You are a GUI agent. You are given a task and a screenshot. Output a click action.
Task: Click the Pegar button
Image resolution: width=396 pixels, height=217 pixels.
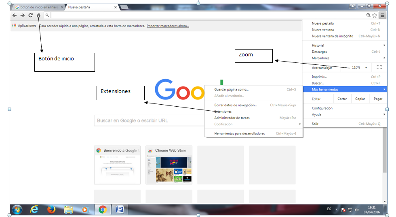(x=378, y=99)
